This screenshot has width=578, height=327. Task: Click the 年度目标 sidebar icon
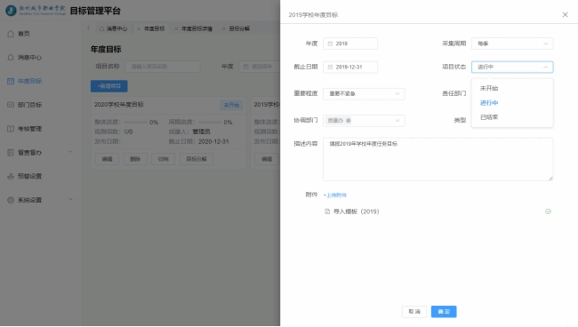[x=11, y=81]
